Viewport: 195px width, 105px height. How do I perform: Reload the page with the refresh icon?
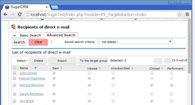20,14
